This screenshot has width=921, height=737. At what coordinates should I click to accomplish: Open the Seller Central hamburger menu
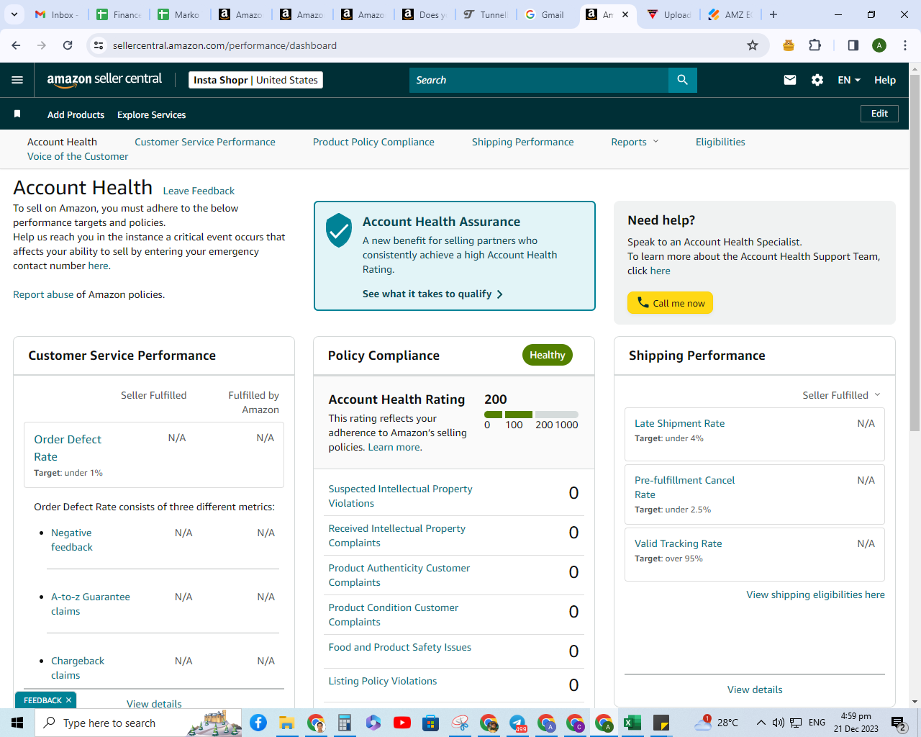(x=17, y=80)
